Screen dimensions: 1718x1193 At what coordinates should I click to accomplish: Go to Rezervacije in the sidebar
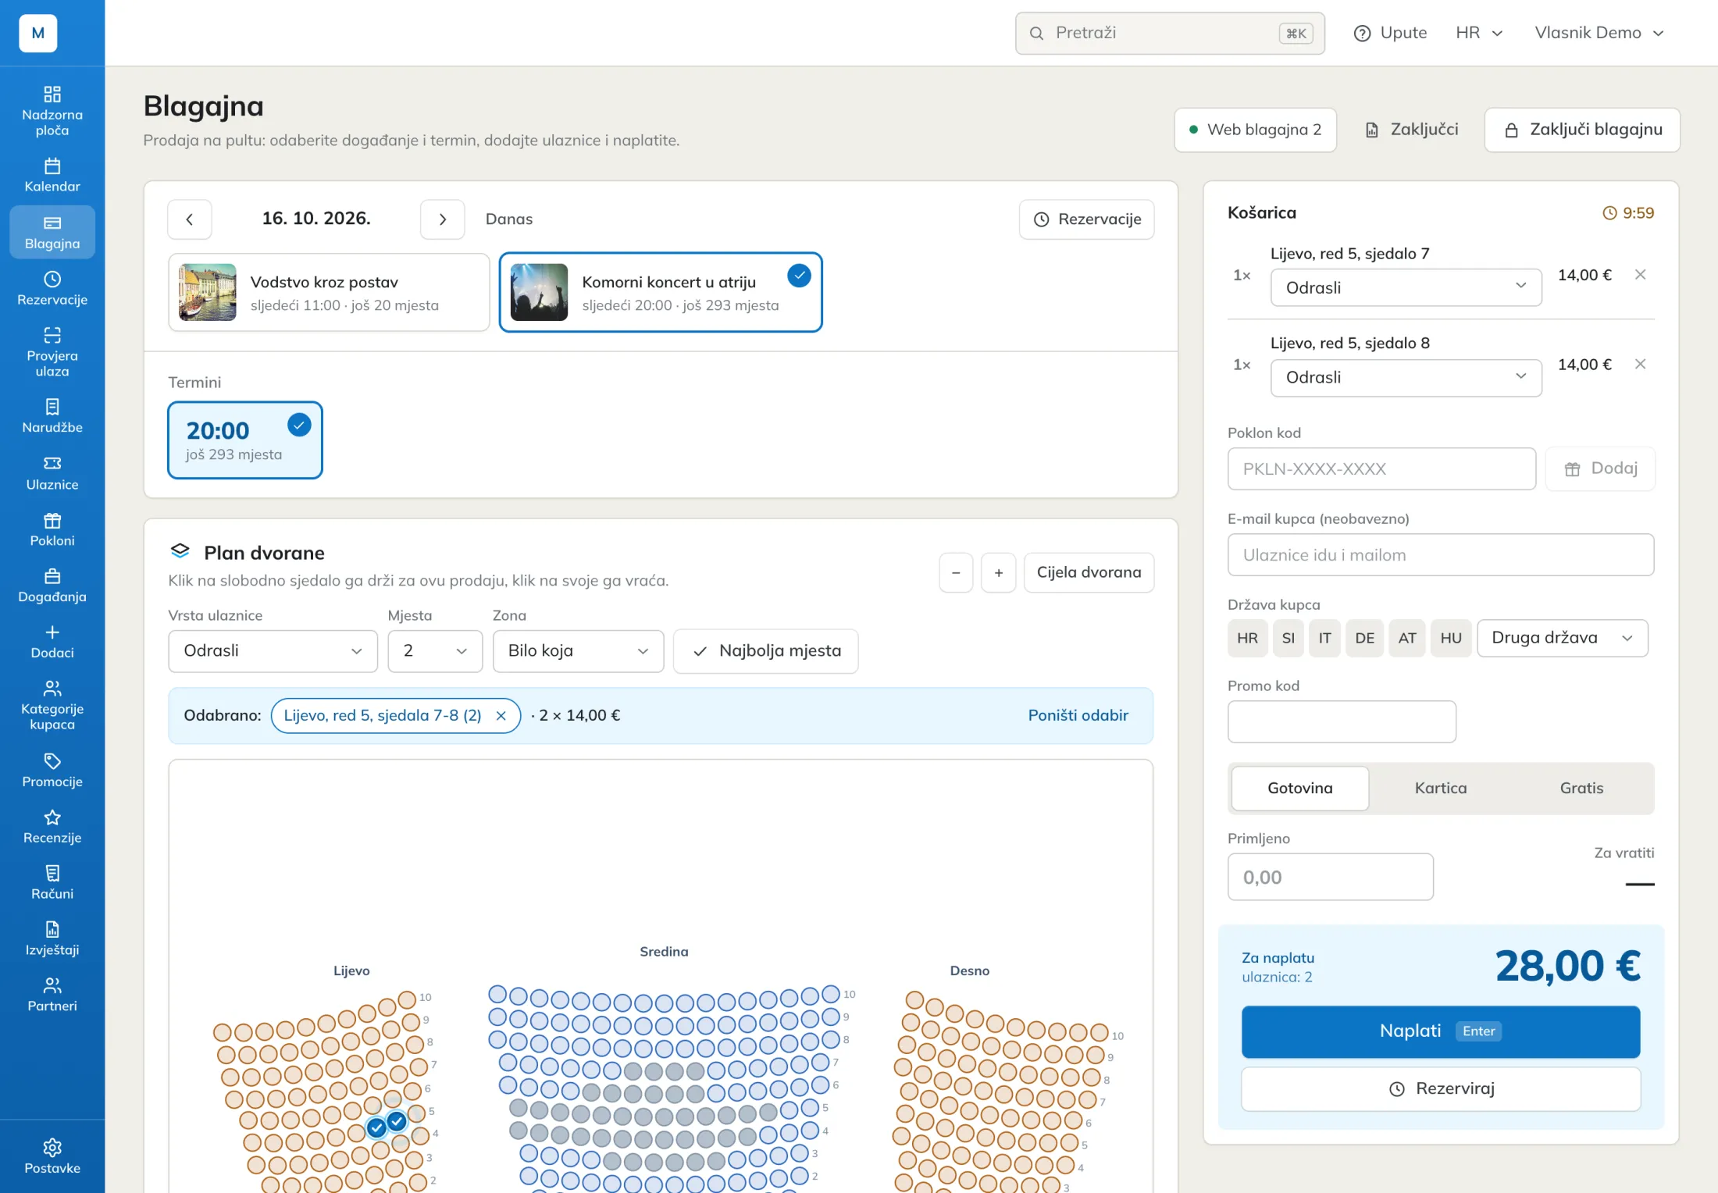(52, 288)
